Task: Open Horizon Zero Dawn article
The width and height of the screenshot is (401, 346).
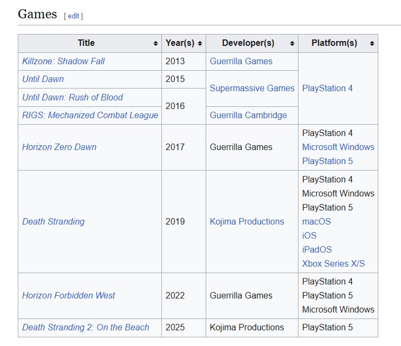Action: (x=59, y=147)
